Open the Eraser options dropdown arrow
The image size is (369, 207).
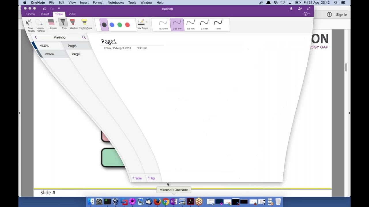[x=57, y=22]
